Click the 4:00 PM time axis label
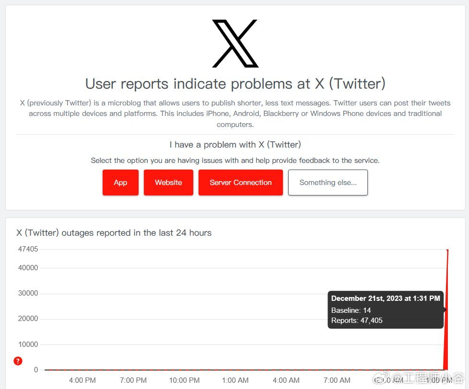Image resolution: width=469 pixels, height=389 pixels. [x=82, y=380]
